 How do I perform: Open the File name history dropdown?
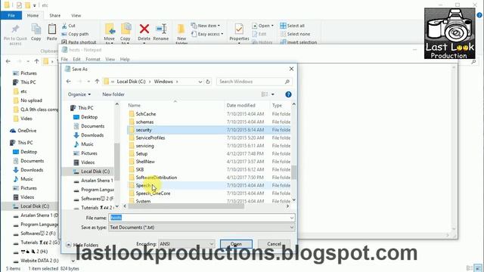[x=291, y=218]
